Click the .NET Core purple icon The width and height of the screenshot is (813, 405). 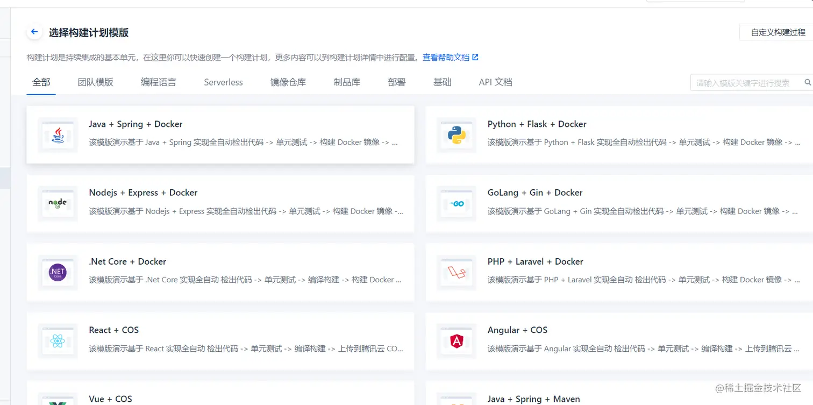(x=58, y=273)
